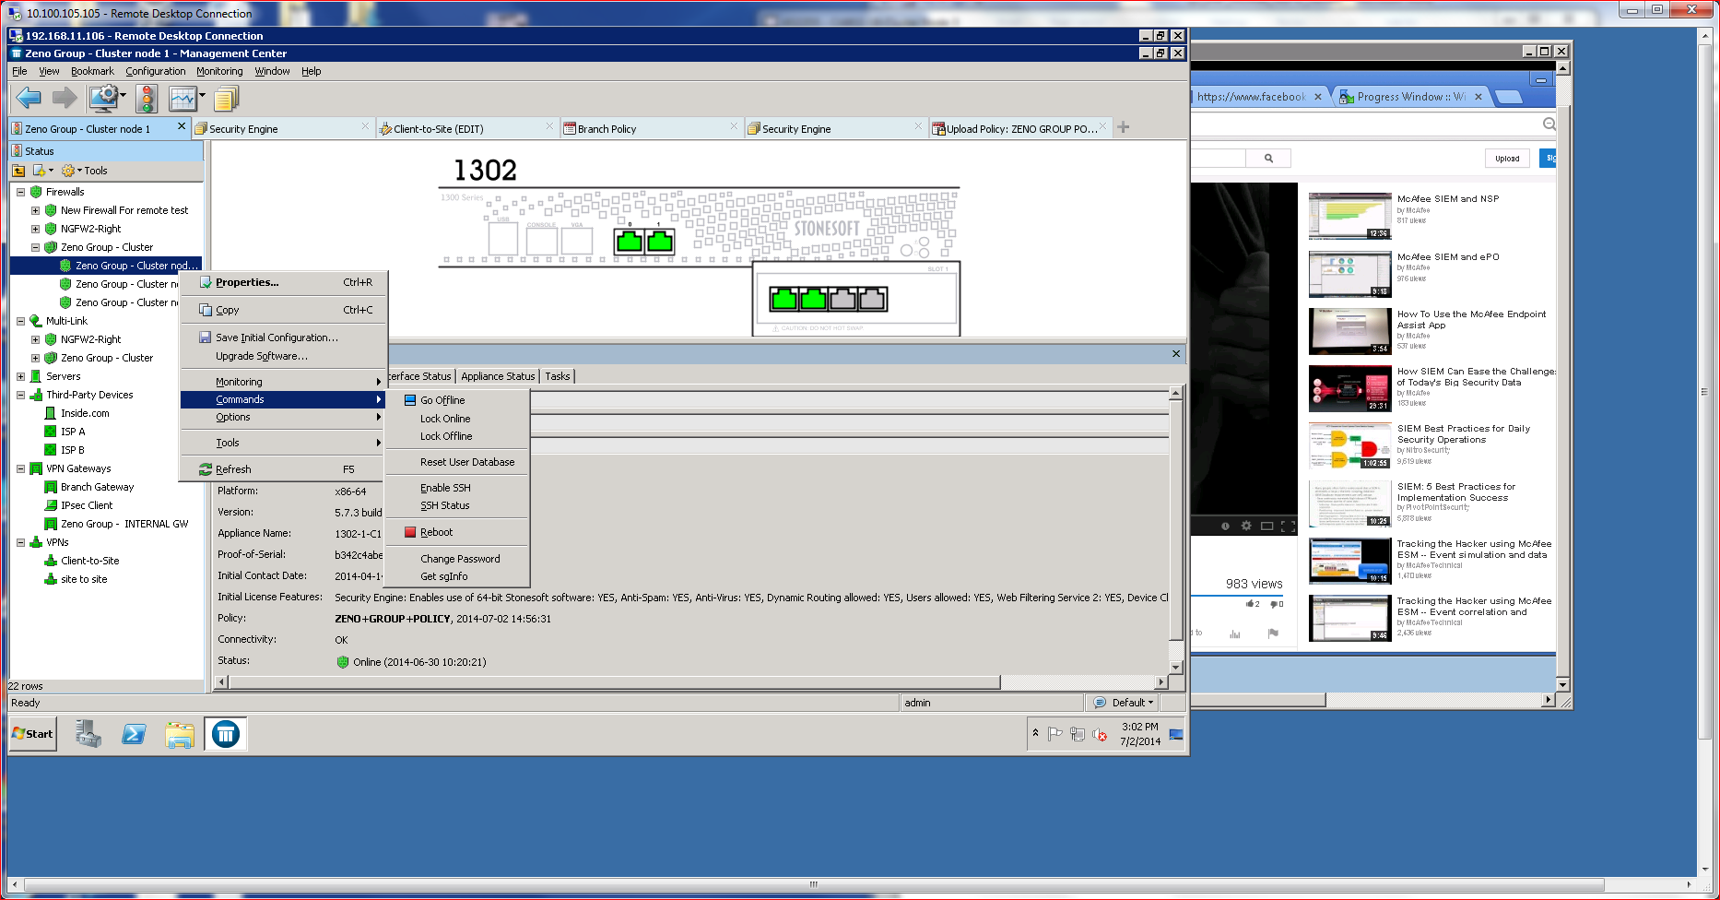Click the red Reboot icon

click(x=410, y=532)
